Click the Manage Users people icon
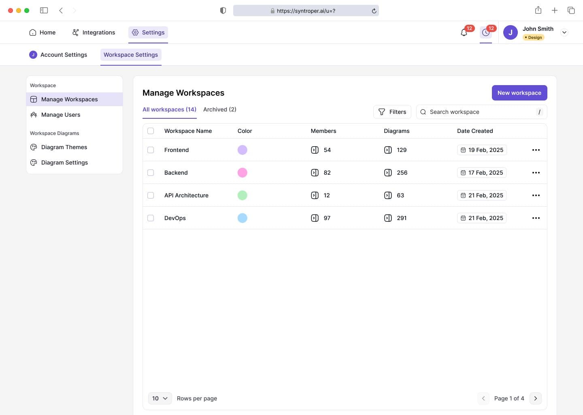 point(34,115)
